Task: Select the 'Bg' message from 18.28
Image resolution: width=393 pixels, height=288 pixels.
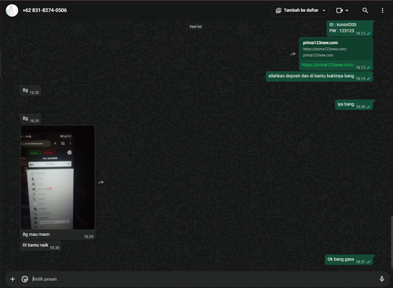Action: click(31, 90)
